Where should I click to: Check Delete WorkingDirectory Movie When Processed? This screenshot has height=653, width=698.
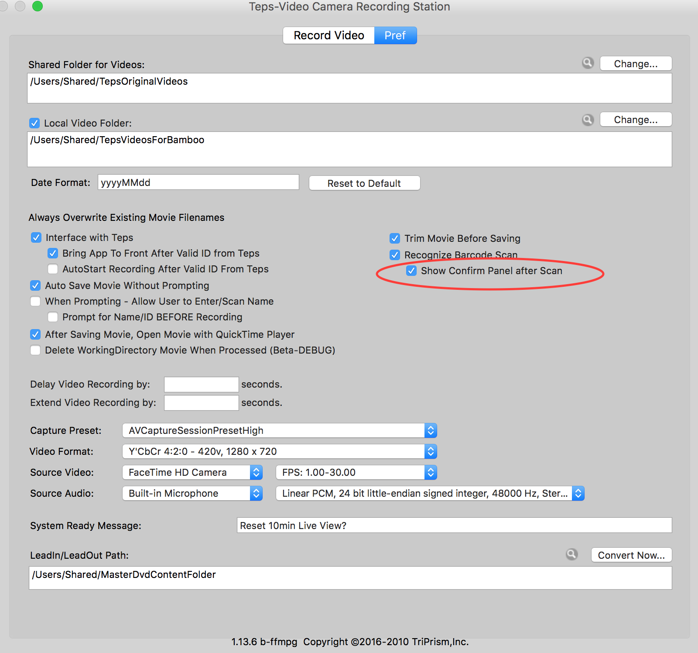point(35,350)
